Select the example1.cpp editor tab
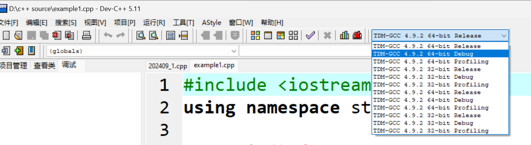This screenshot has width=531, height=145. 214,65
